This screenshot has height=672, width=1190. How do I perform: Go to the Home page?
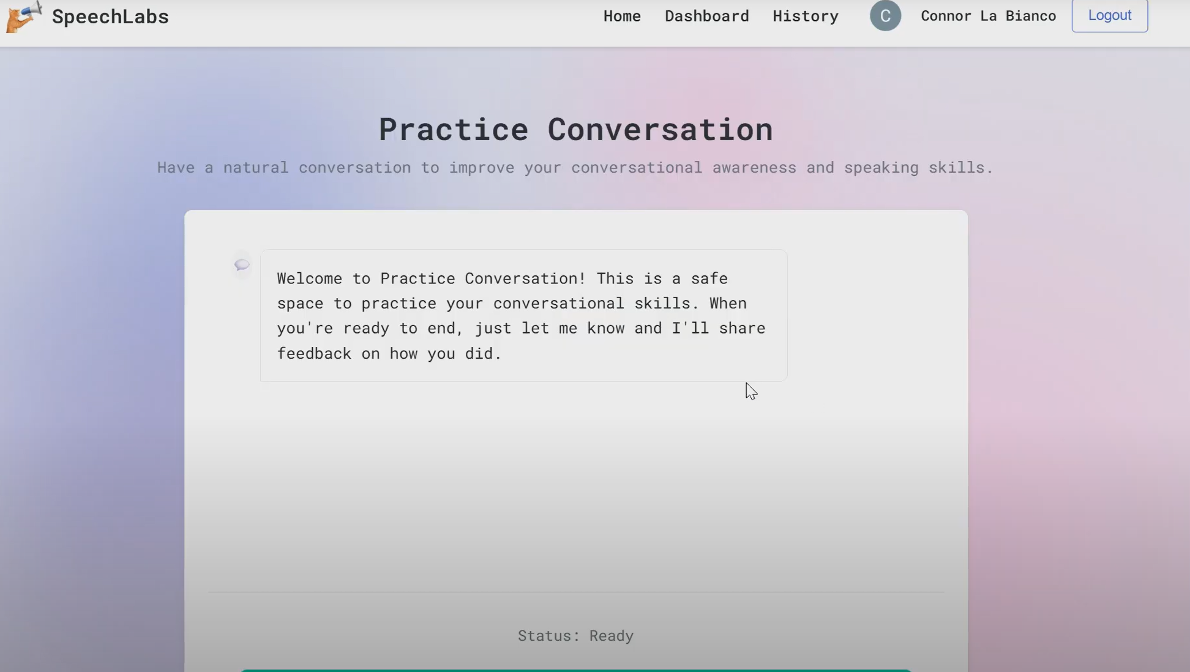(622, 16)
